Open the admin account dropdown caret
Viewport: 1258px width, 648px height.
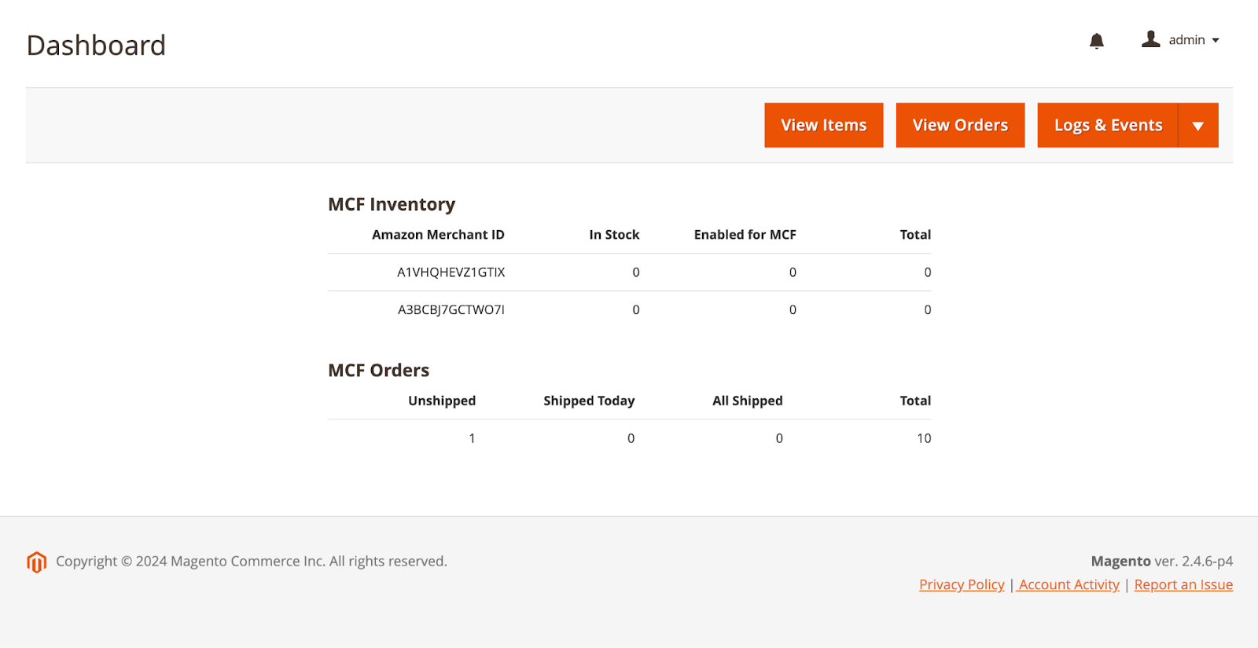click(x=1216, y=40)
